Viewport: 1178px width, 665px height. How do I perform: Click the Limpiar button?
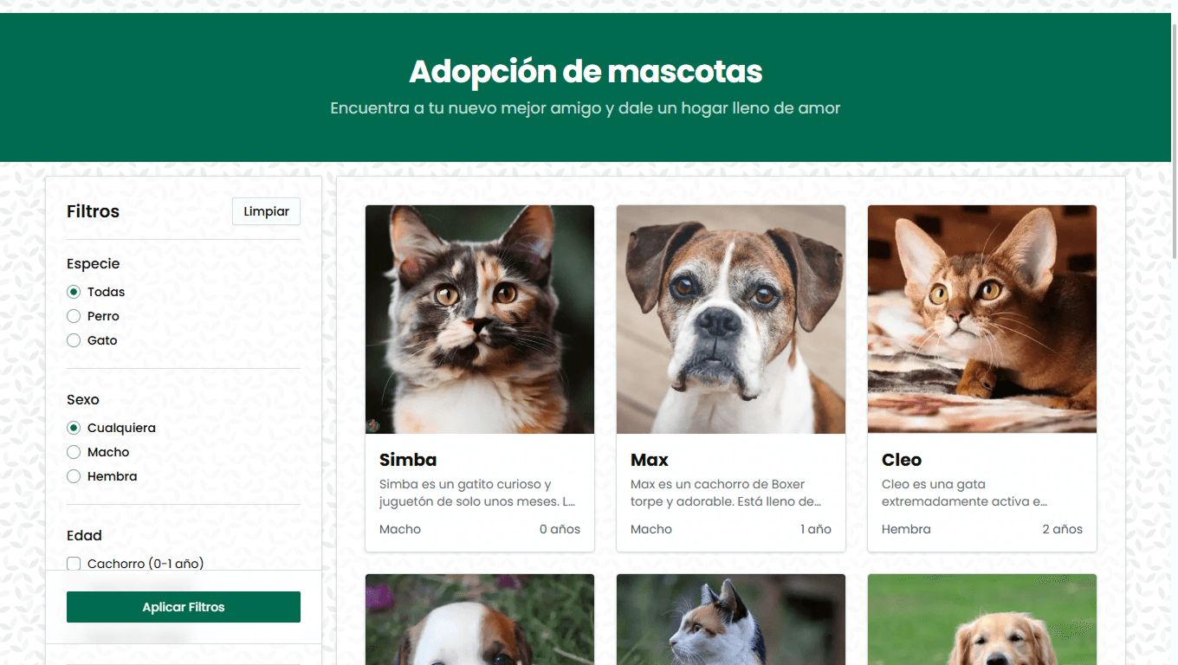266,211
